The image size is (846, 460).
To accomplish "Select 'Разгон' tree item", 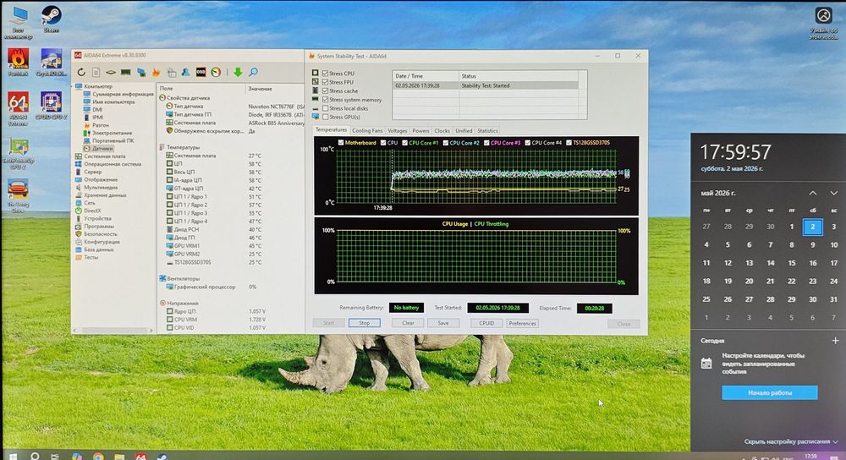I will 101,124.
